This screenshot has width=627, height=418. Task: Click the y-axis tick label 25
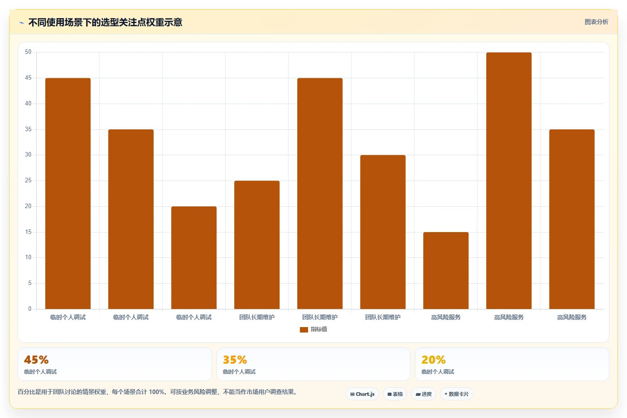[x=29, y=180]
